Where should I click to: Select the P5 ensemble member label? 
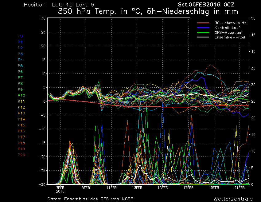[x=20, y=66]
